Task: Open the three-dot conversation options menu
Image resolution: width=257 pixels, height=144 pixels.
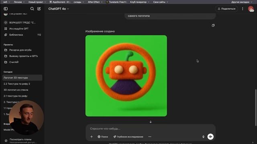Action: (x=243, y=9)
